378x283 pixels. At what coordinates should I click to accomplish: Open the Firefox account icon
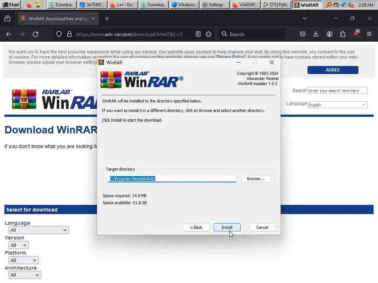(329, 34)
